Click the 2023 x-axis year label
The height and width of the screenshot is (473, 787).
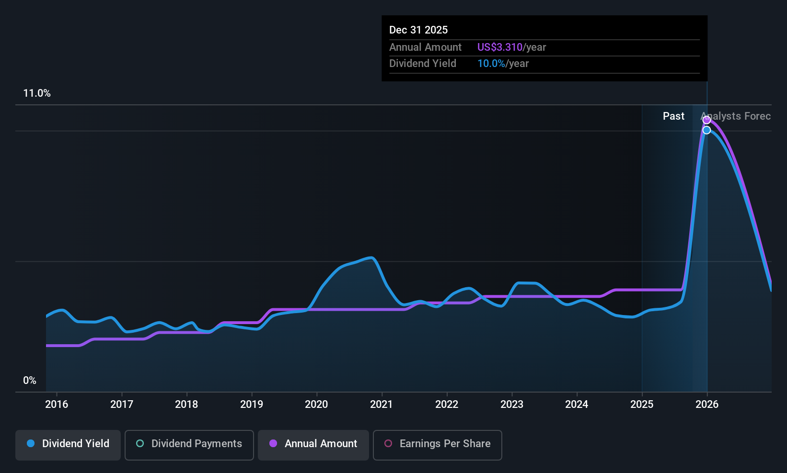[x=512, y=405]
